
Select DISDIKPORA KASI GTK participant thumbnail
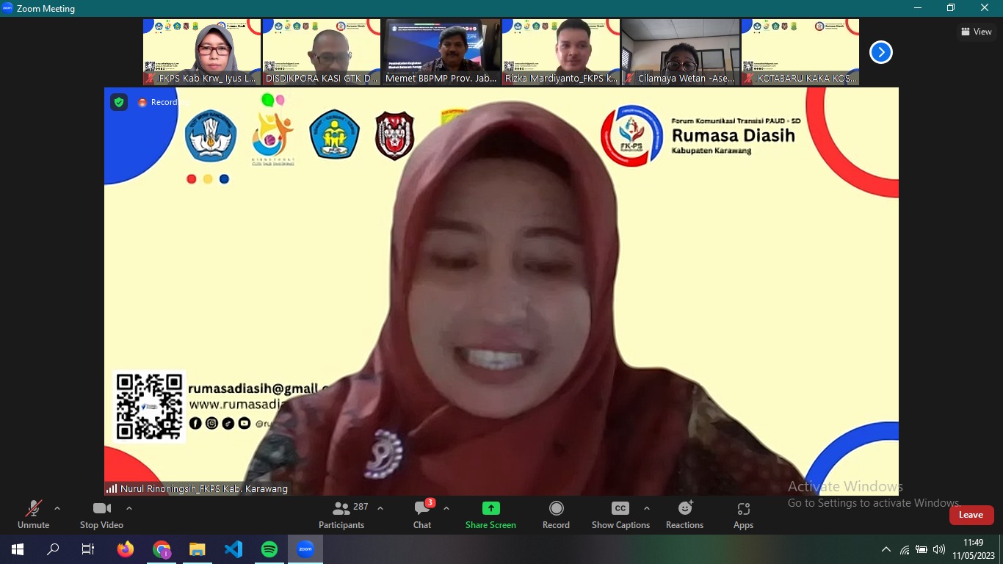click(x=322, y=52)
